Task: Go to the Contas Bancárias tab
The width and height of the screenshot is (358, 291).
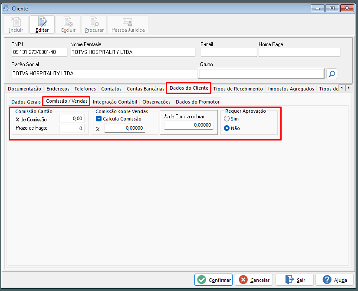Action: pos(145,89)
